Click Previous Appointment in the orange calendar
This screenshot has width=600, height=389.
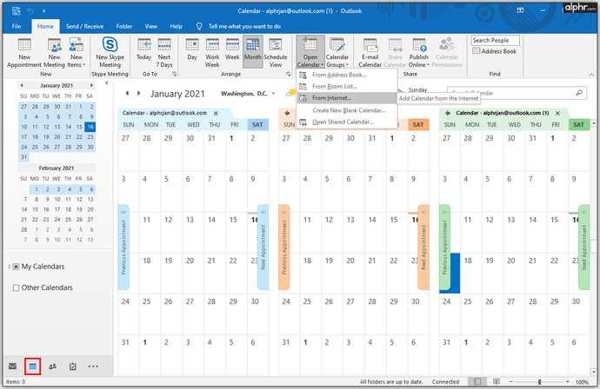[x=284, y=247]
